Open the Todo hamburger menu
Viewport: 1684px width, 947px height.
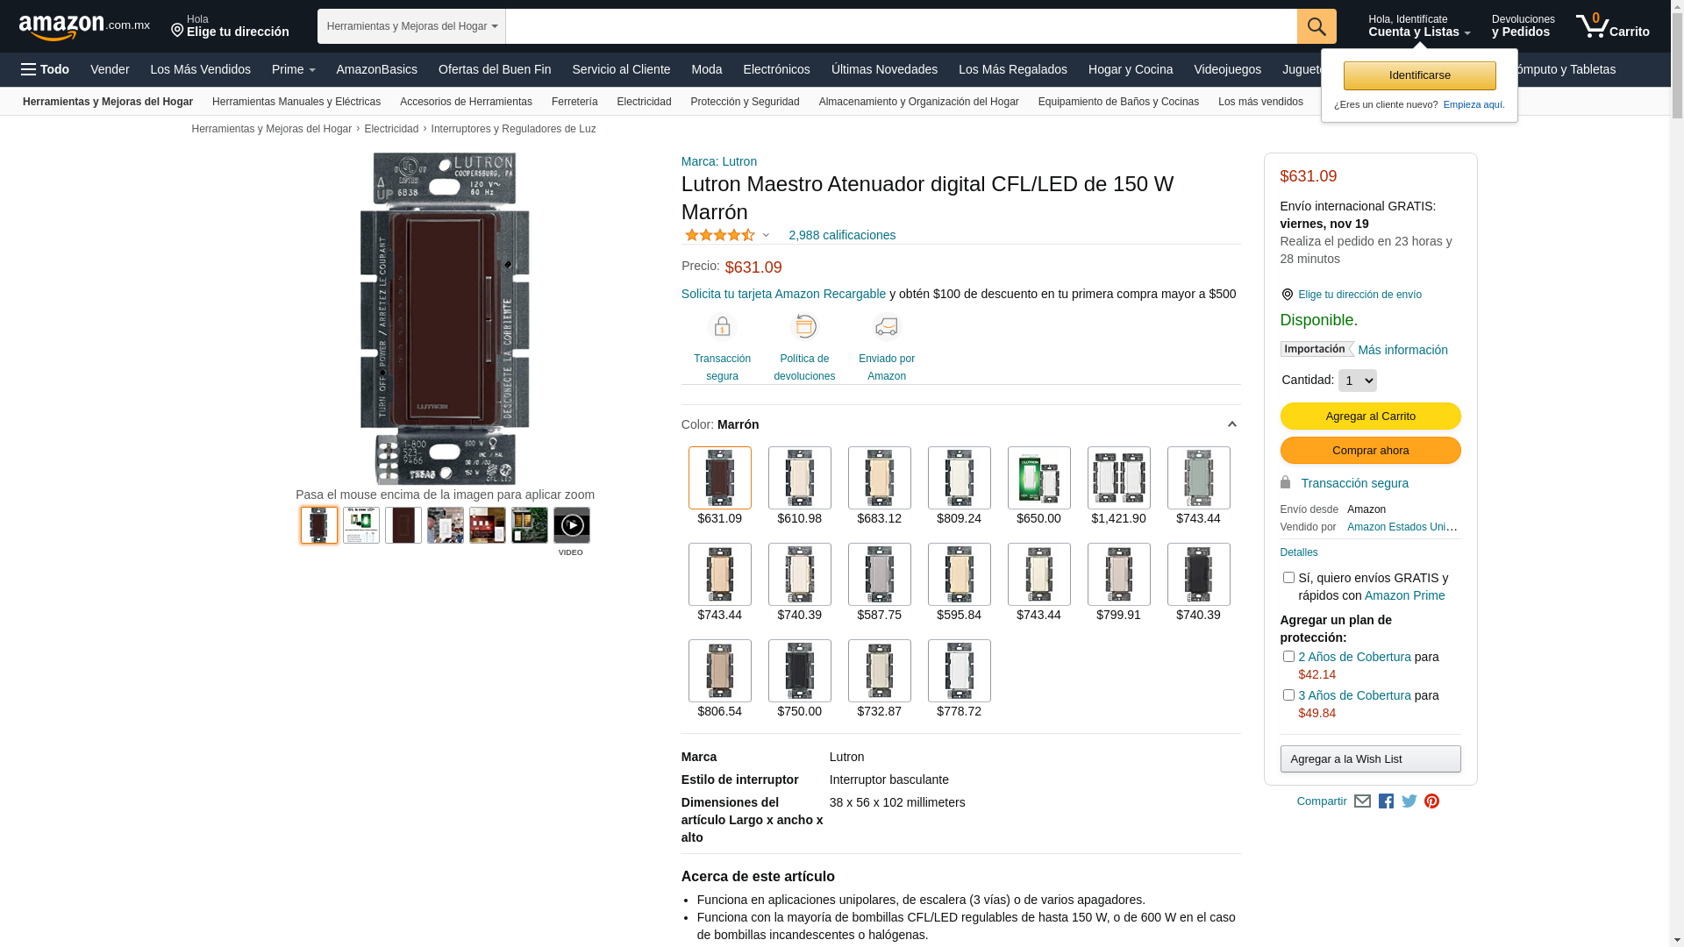pyautogui.click(x=45, y=69)
